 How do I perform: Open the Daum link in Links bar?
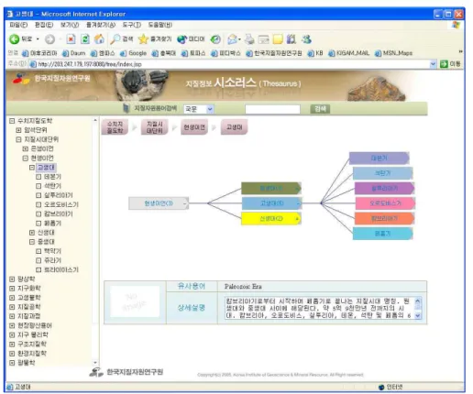(x=74, y=53)
